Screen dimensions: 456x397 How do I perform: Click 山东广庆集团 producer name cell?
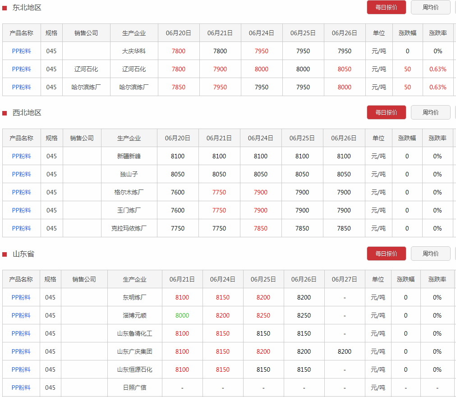coord(135,351)
